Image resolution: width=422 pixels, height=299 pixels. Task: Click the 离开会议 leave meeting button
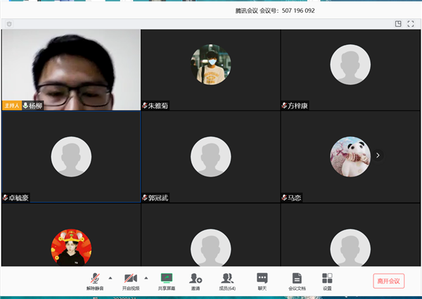tap(389, 281)
